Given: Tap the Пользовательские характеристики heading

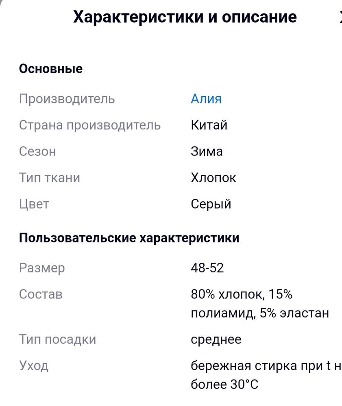Looking at the screenshot, I should pos(129,238).
